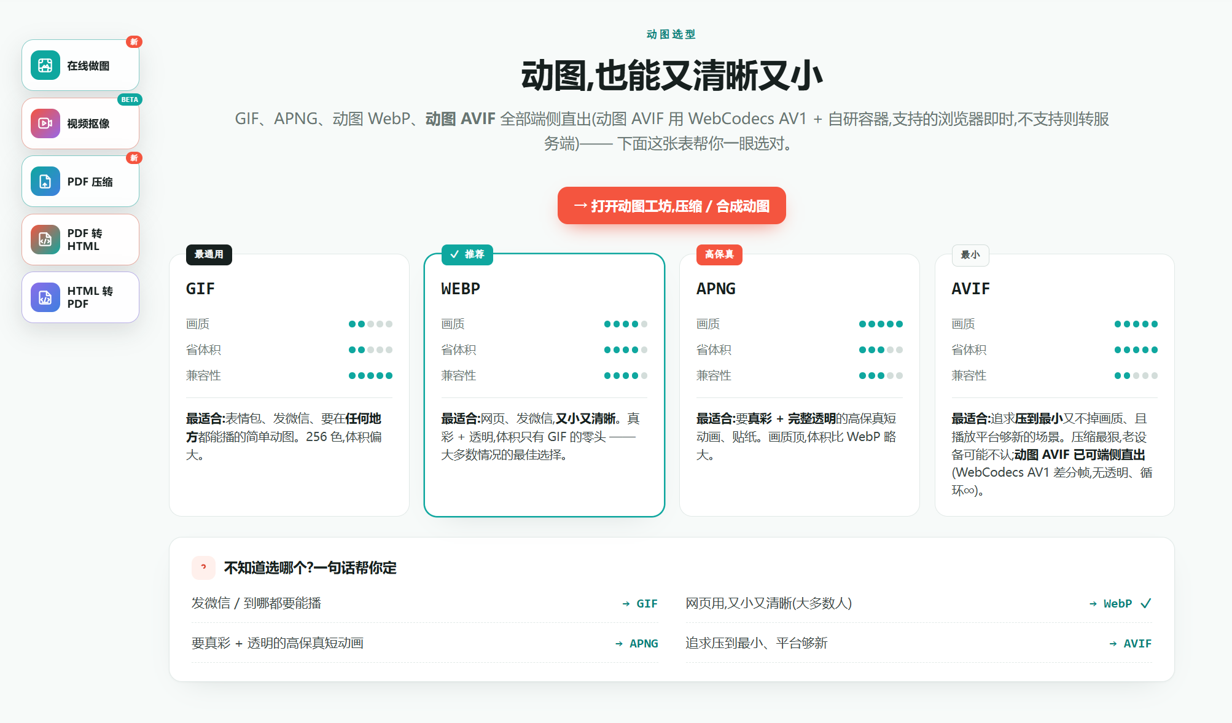Click the heading 动图,也能又清晰又小
1232x723 pixels.
point(672,76)
